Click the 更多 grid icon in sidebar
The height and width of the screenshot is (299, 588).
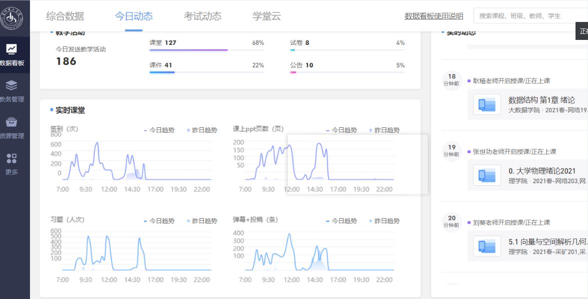click(11, 159)
